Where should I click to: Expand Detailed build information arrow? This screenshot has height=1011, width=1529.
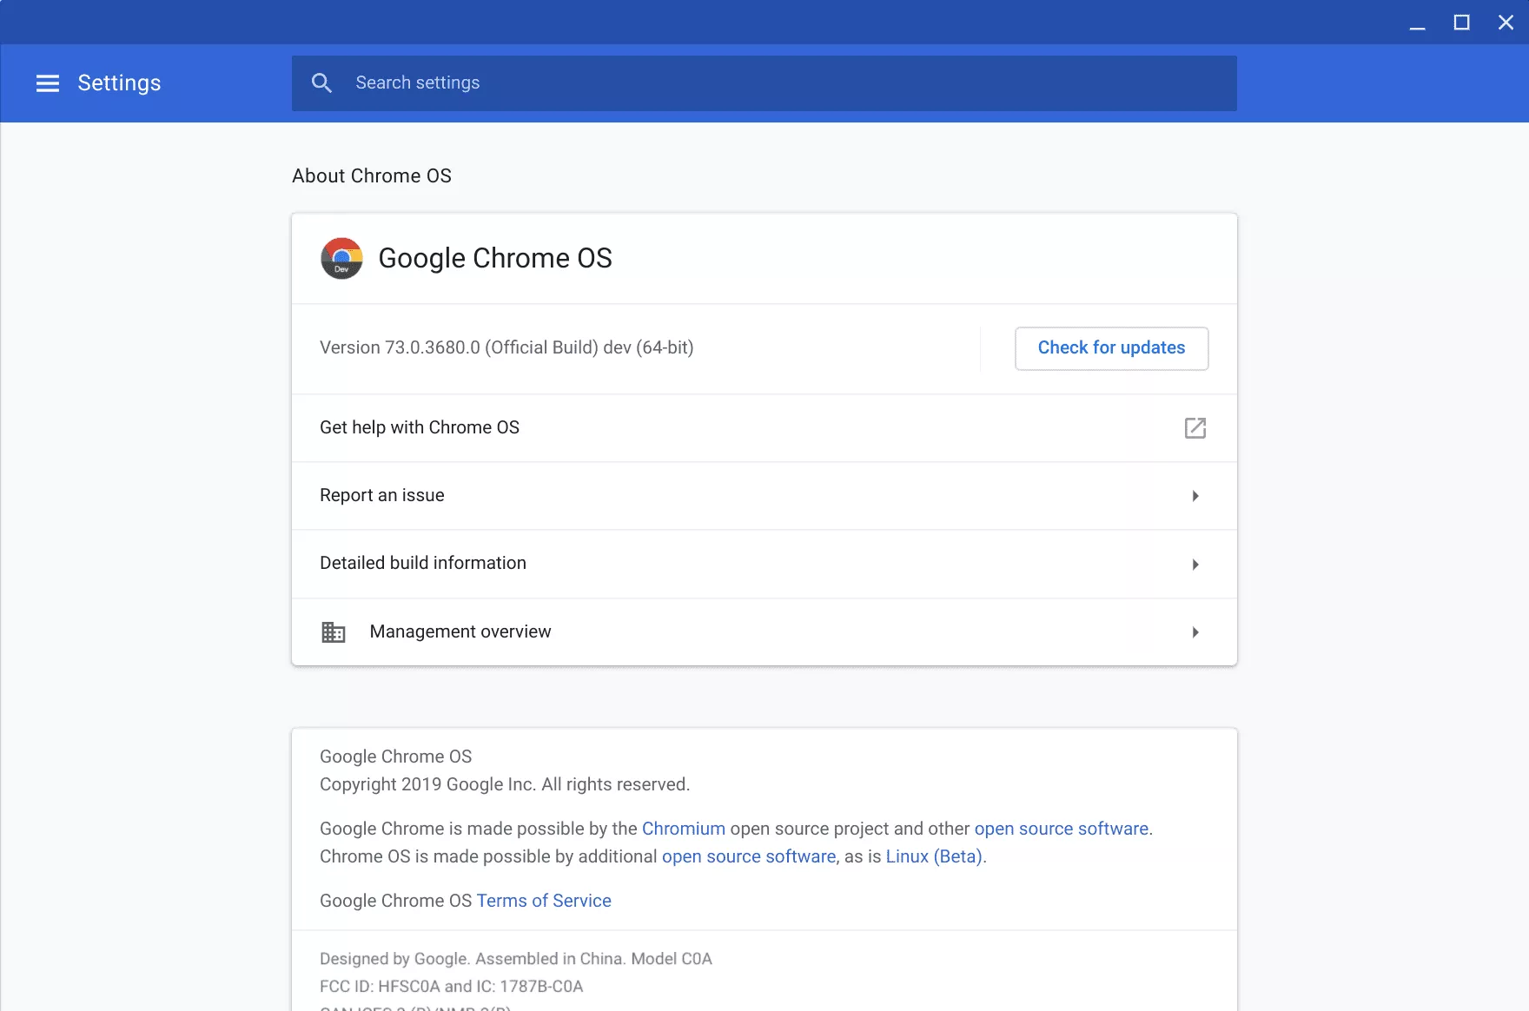coord(1195,565)
